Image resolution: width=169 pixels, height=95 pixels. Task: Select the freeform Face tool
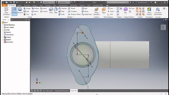click(132, 8)
